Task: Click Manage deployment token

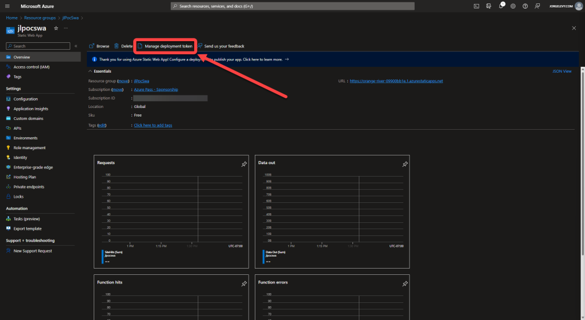Action: (165, 46)
